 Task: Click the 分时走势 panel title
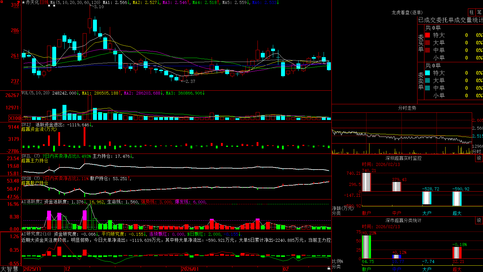pyautogui.click(x=407, y=108)
